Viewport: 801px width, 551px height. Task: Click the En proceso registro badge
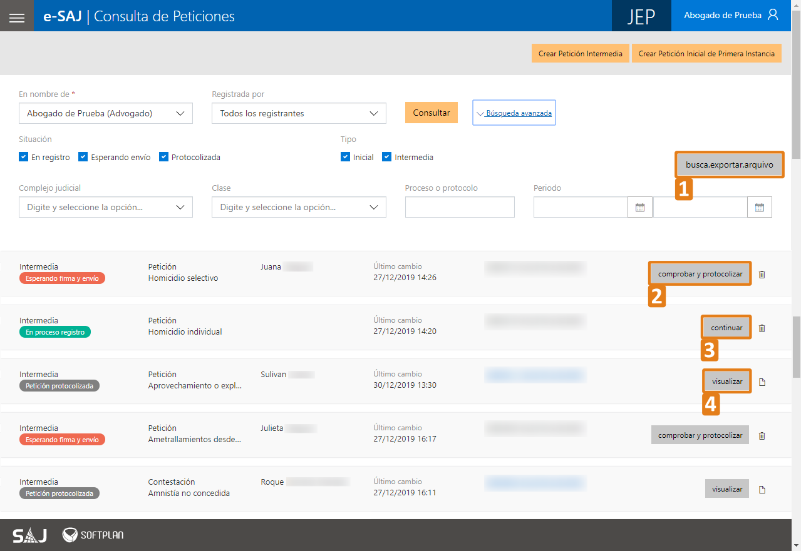[55, 332]
